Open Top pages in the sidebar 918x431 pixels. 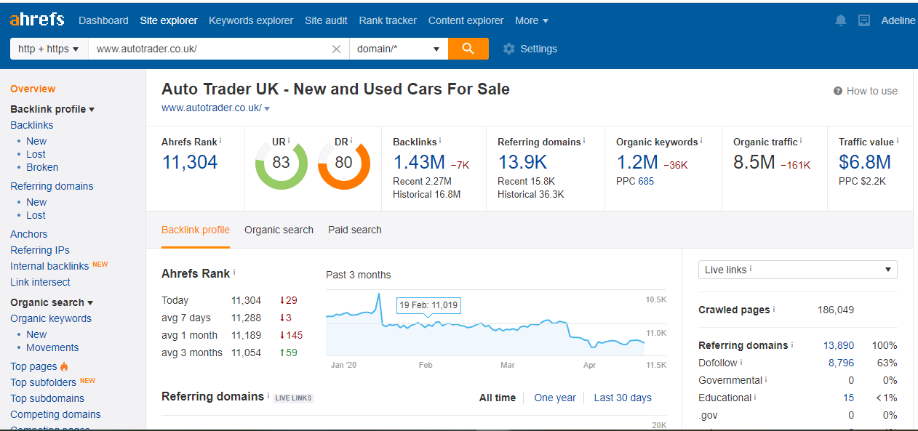click(33, 366)
